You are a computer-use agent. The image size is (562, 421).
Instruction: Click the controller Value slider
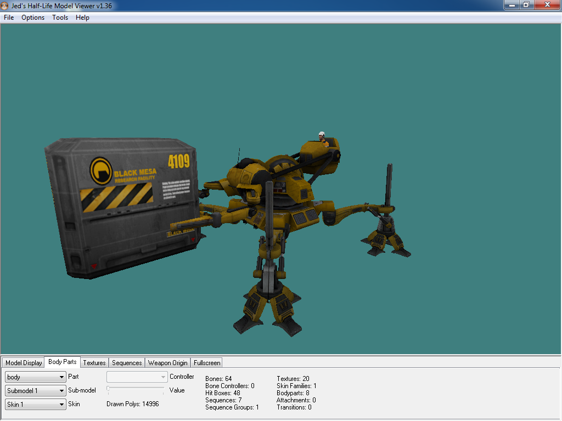click(136, 390)
